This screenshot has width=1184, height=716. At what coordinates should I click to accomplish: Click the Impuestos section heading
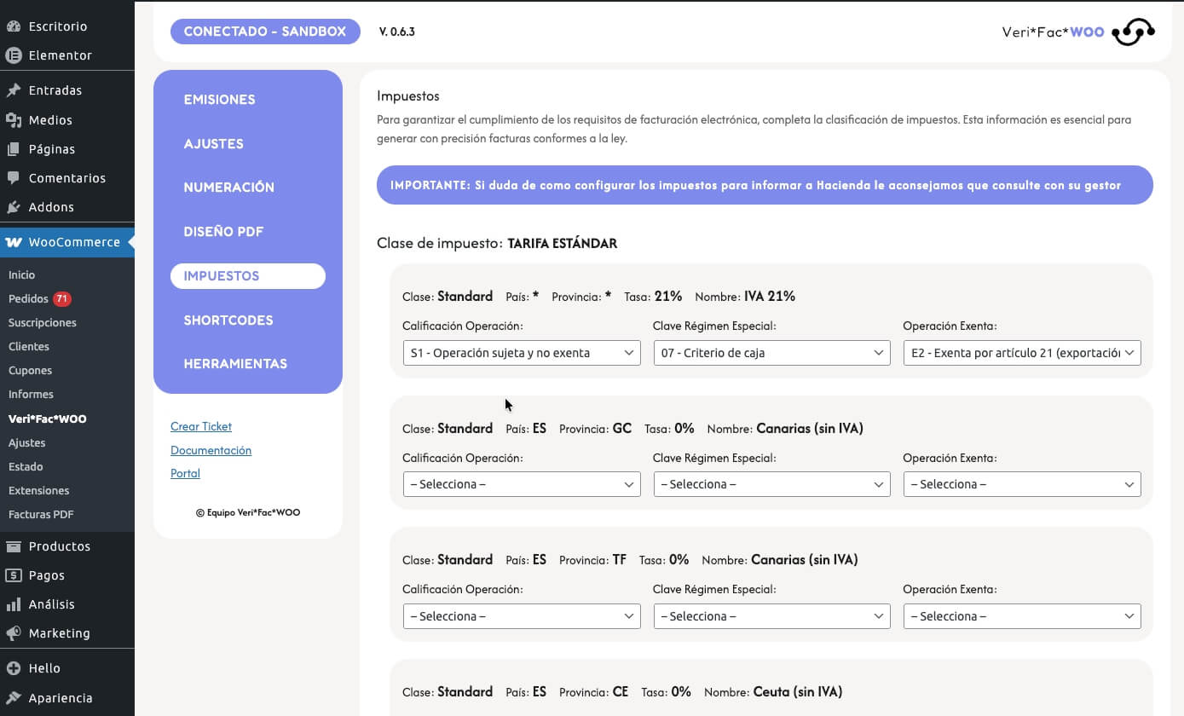pos(408,96)
